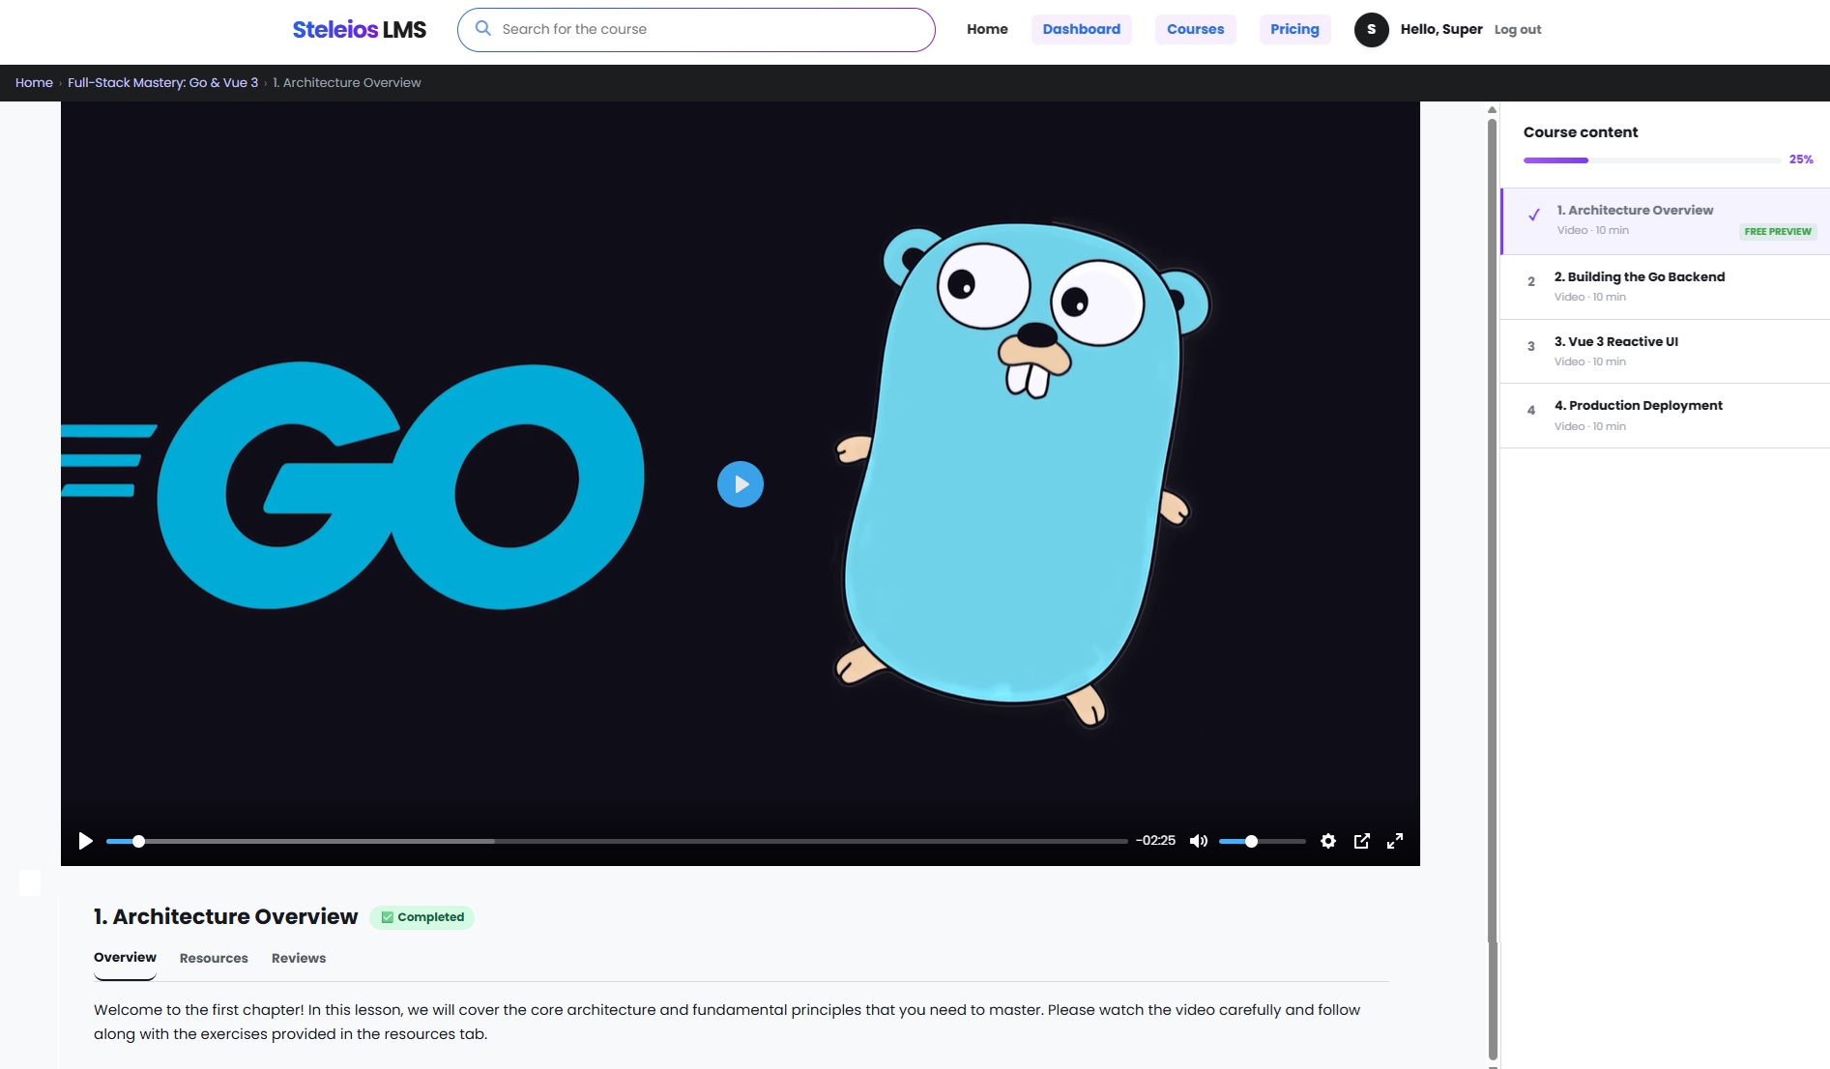This screenshot has width=1830, height=1069.
Task: Open the Dashboard nav item
Action: 1081,29
